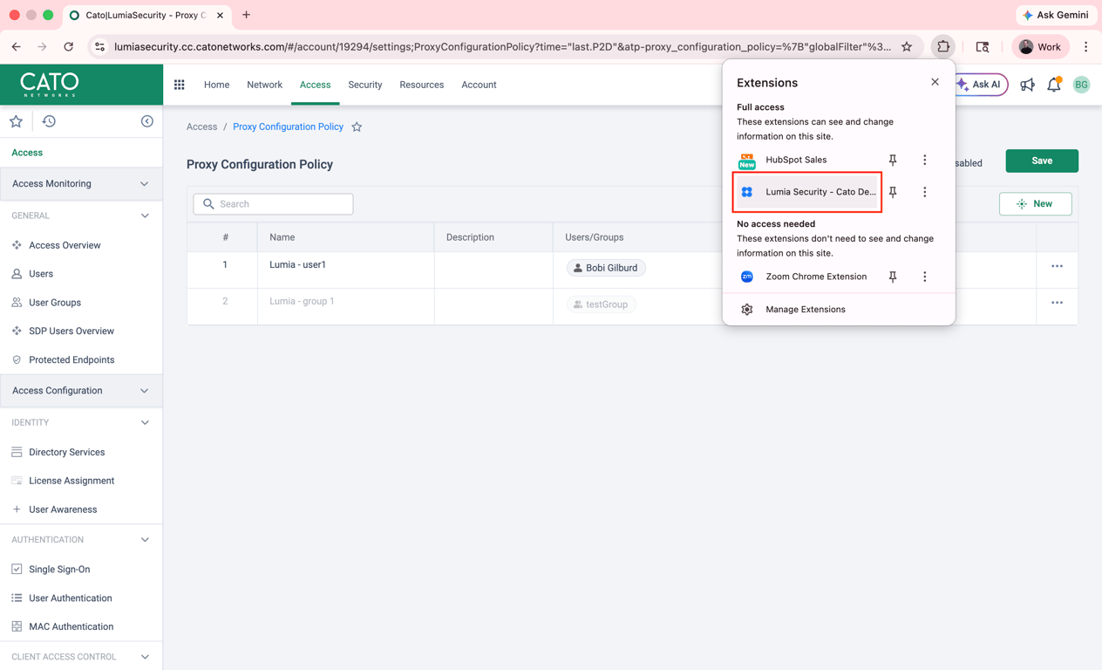Click the Access breadcrumb link
Screen dimensions: 1102x670
pyautogui.click(x=201, y=127)
